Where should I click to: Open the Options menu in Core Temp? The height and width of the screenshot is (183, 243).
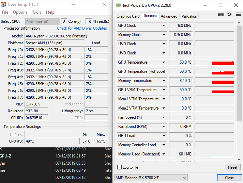tap(20, 12)
